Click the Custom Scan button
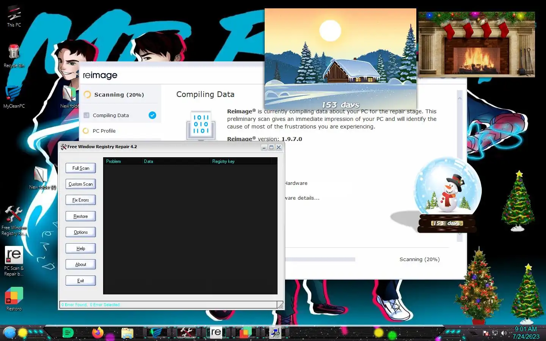 click(x=81, y=184)
